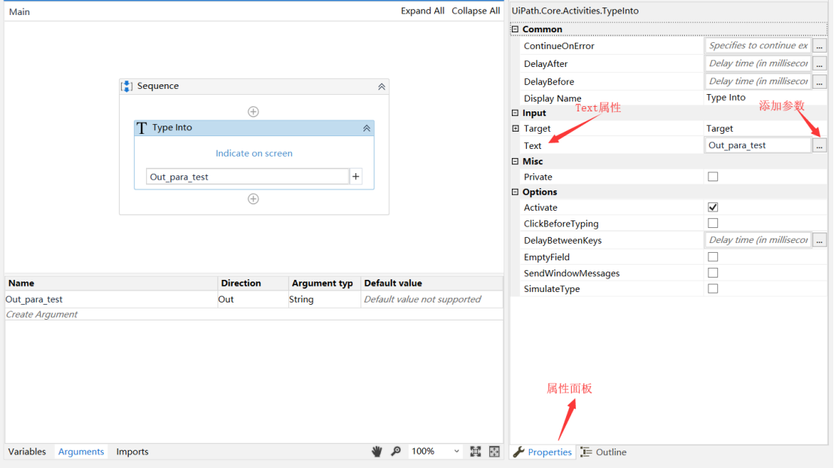Viewport: 834px width, 468px height.
Task: Click the Out_para_test field in Type Into
Action: 248,177
